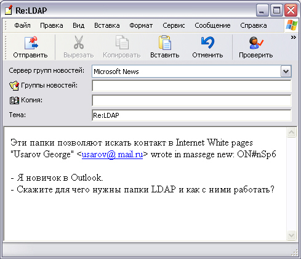This screenshot has height=259, width=301.
Task: Show hidden toolbar buttons via the chevron
Action: coord(294,38)
